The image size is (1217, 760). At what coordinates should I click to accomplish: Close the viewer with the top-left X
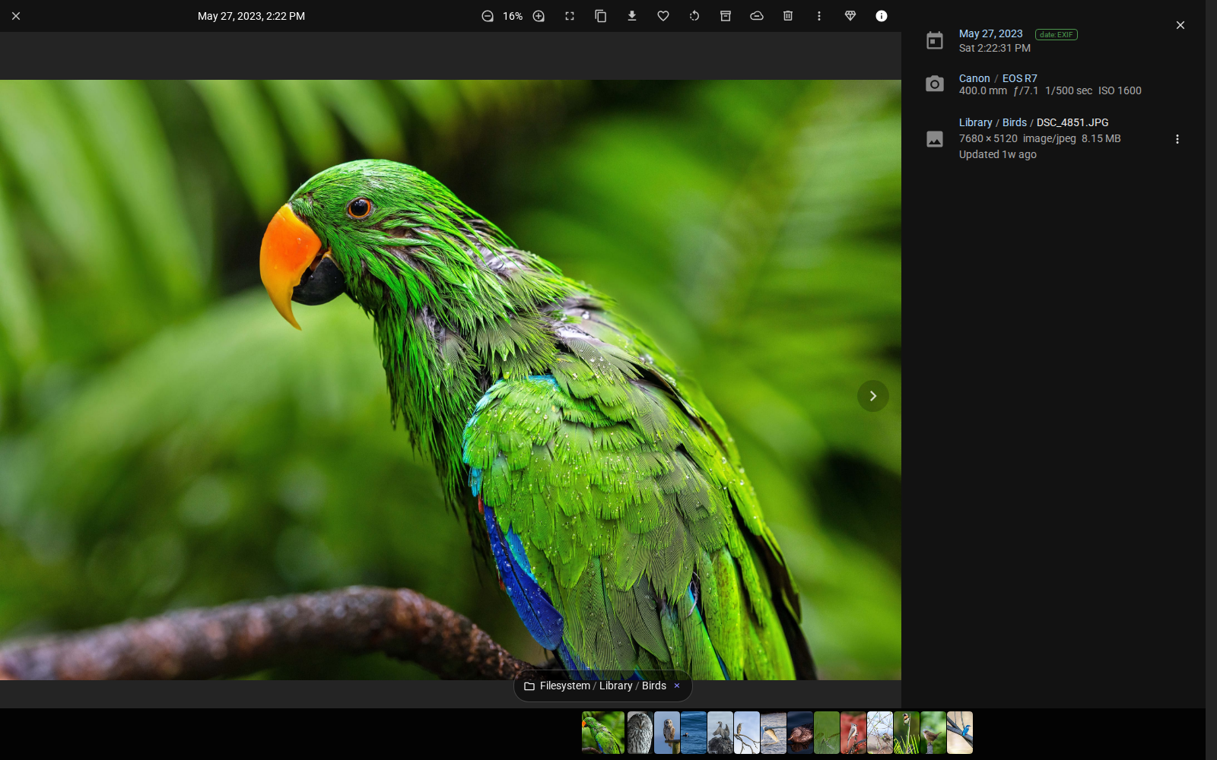click(x=16, y=16)
